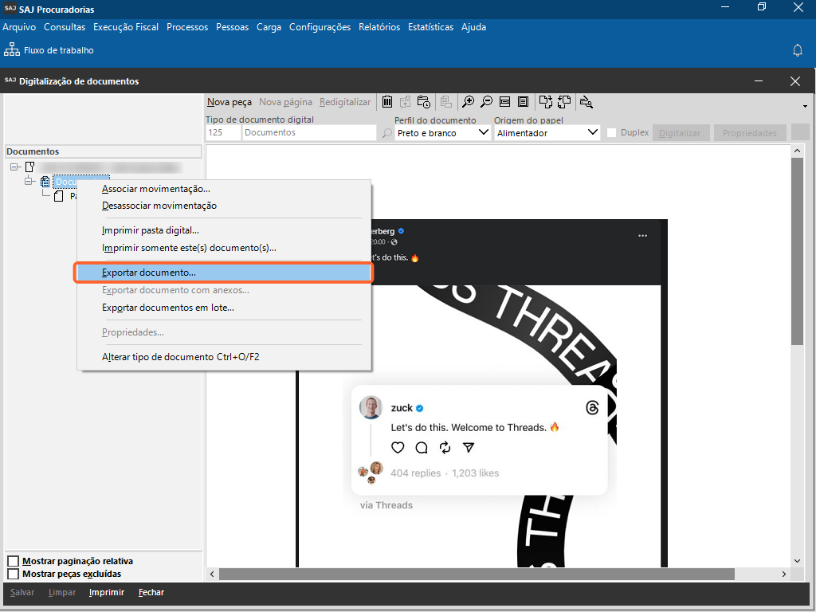Image resolution: width=816 pixels, height=612 pixels.
Task: Click the document type code field showing 125
Action: tap(223, 133)
